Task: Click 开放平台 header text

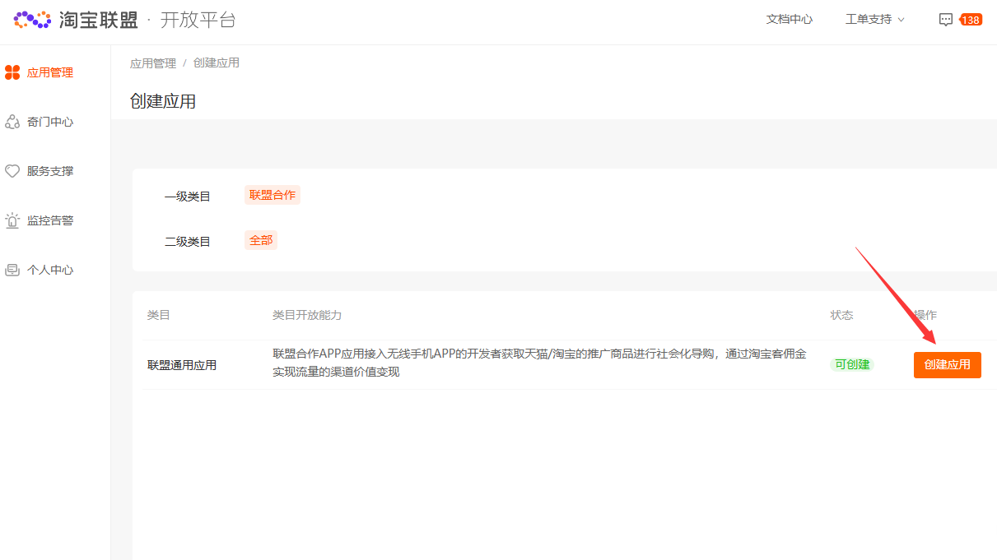Action: pos(198,20)
